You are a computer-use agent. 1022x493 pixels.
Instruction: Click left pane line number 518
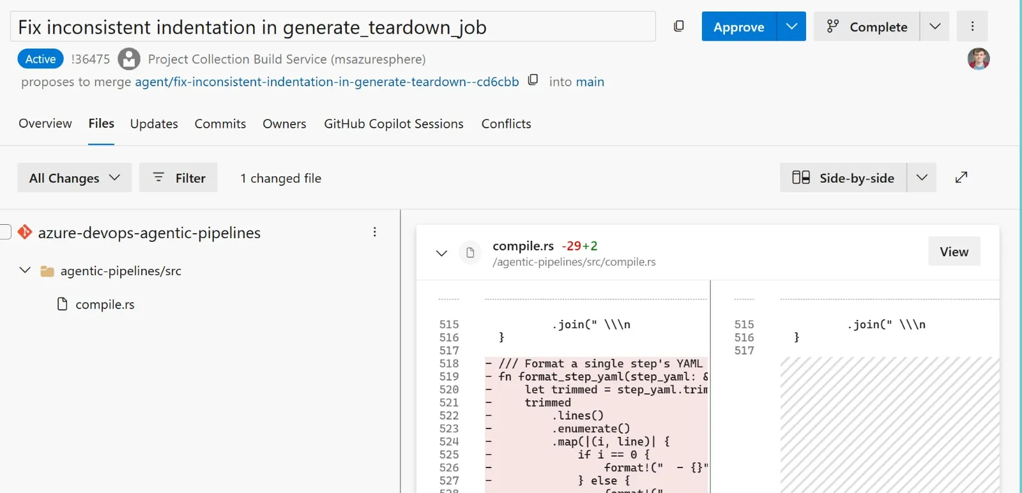[449, 363]
